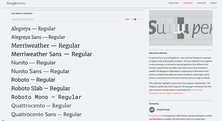Select the Roboto — Regular font sample

pyautogui.click(x=33, y=80)
